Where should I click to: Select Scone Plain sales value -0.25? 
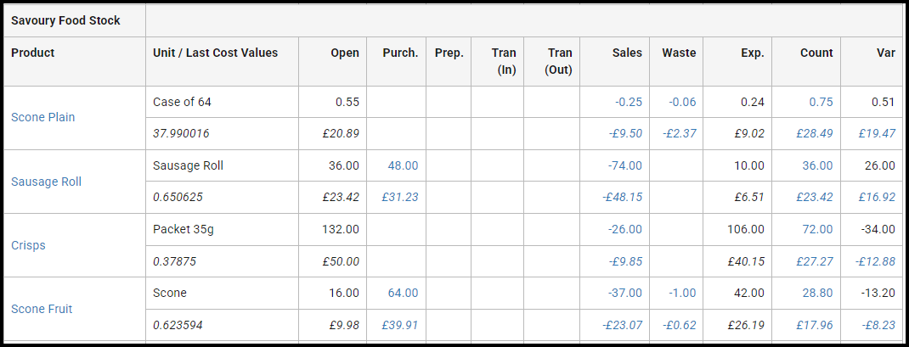629,102
